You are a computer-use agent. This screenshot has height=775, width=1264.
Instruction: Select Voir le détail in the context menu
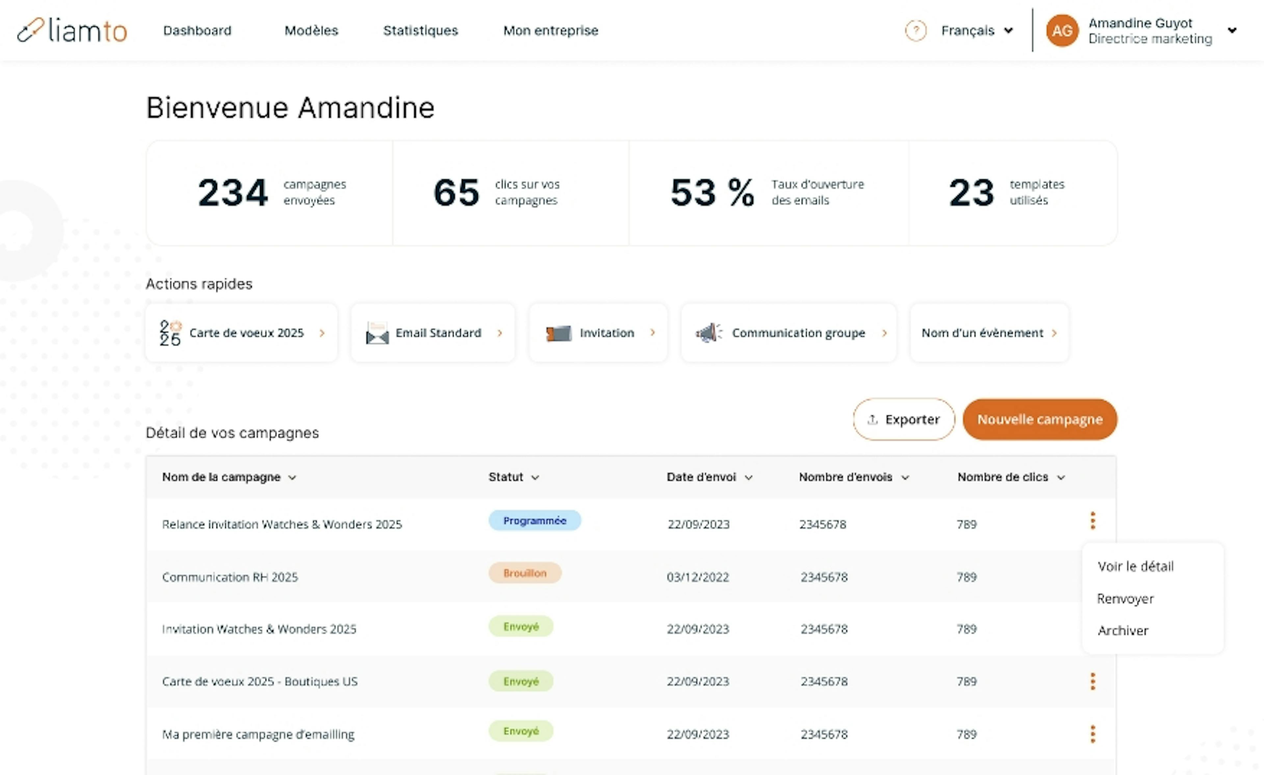point(1136,566)
